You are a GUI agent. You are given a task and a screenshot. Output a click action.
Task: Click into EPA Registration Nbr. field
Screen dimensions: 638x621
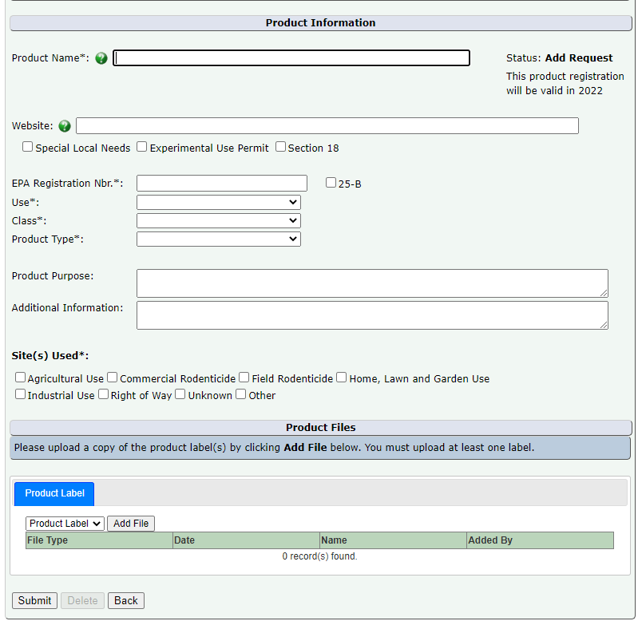[x=222, y=184]
